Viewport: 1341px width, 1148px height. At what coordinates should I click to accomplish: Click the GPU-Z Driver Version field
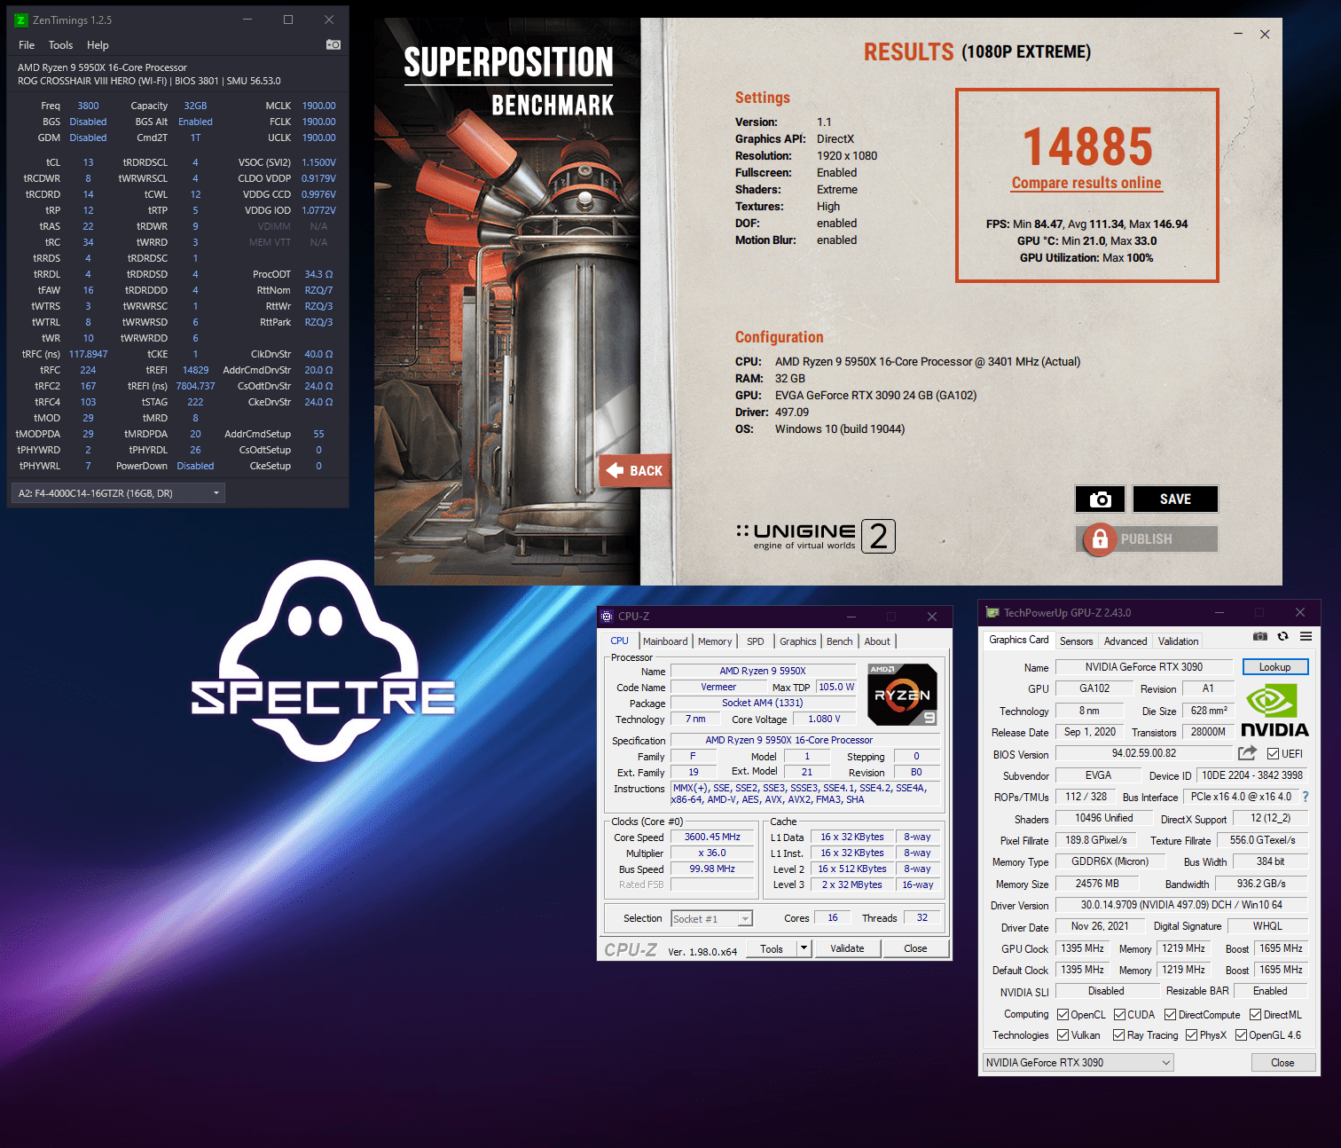pyautogui.click(x=1181, y=905)
